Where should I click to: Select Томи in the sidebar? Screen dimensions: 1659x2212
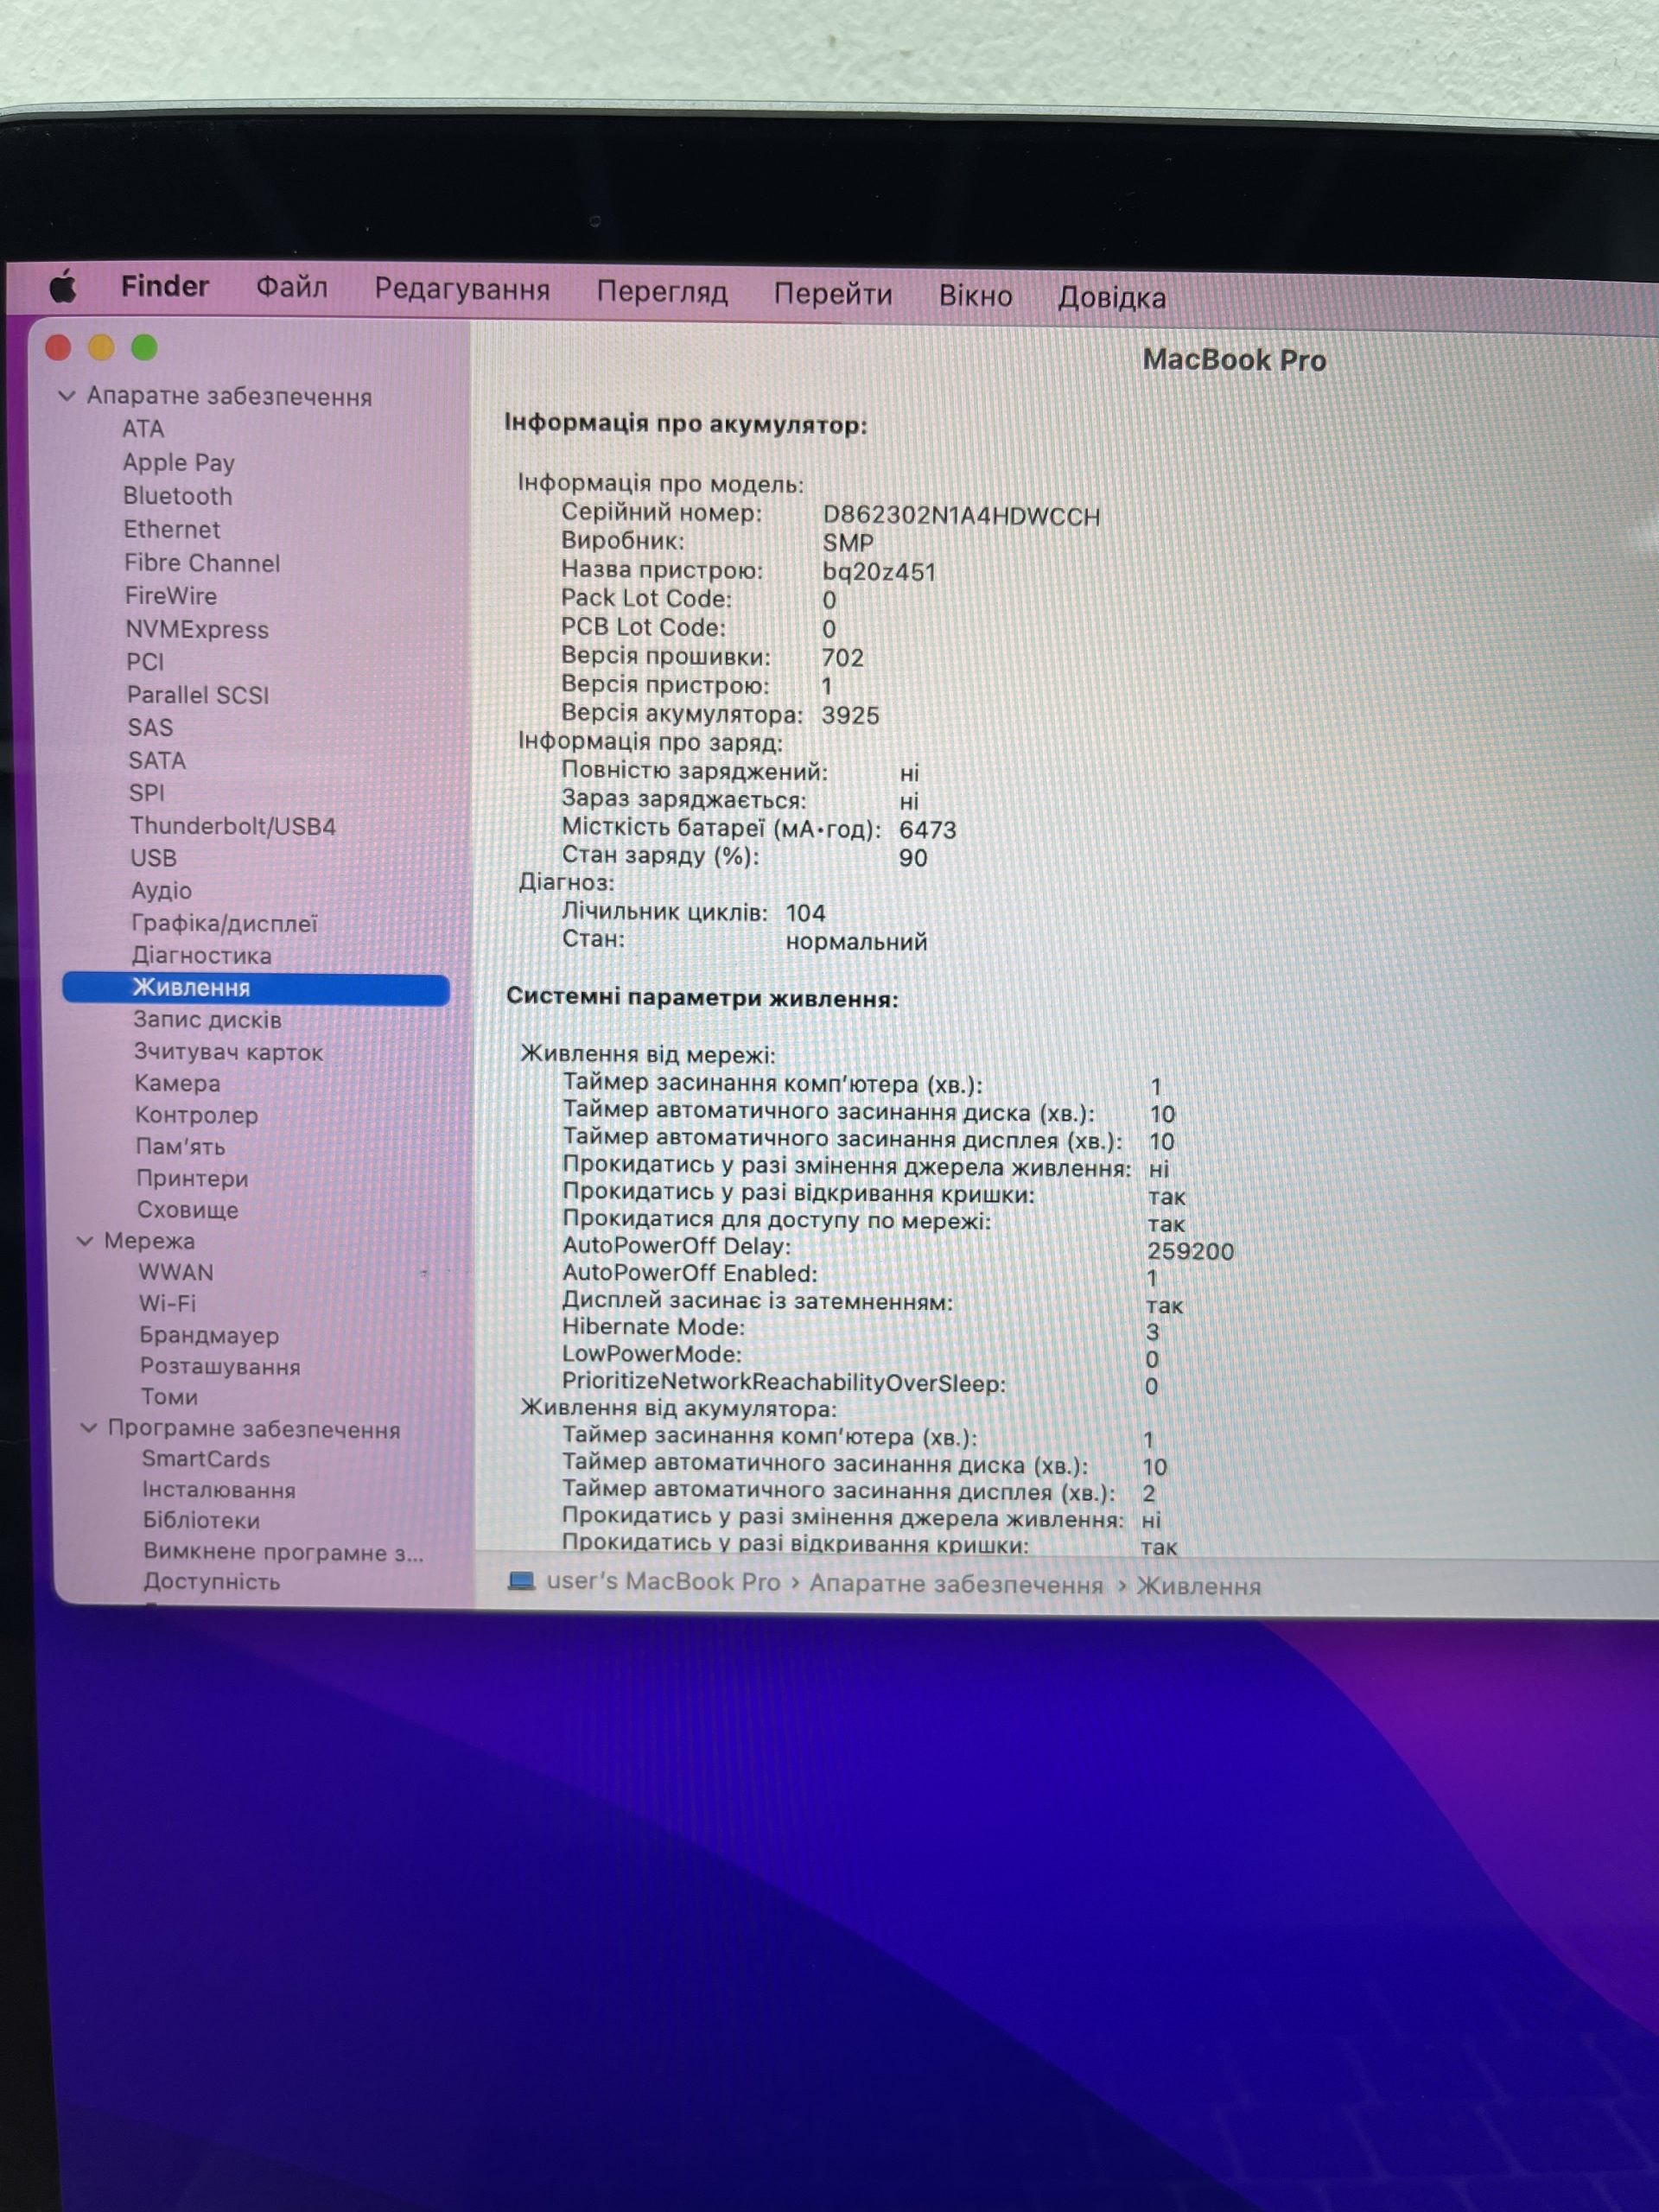click(x=169, y=1397)
